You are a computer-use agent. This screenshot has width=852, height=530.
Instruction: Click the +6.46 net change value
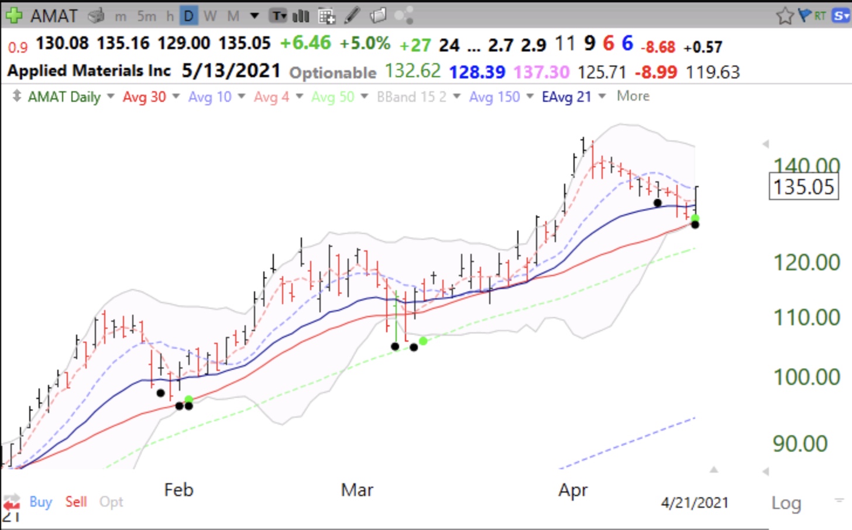[305, 43]
